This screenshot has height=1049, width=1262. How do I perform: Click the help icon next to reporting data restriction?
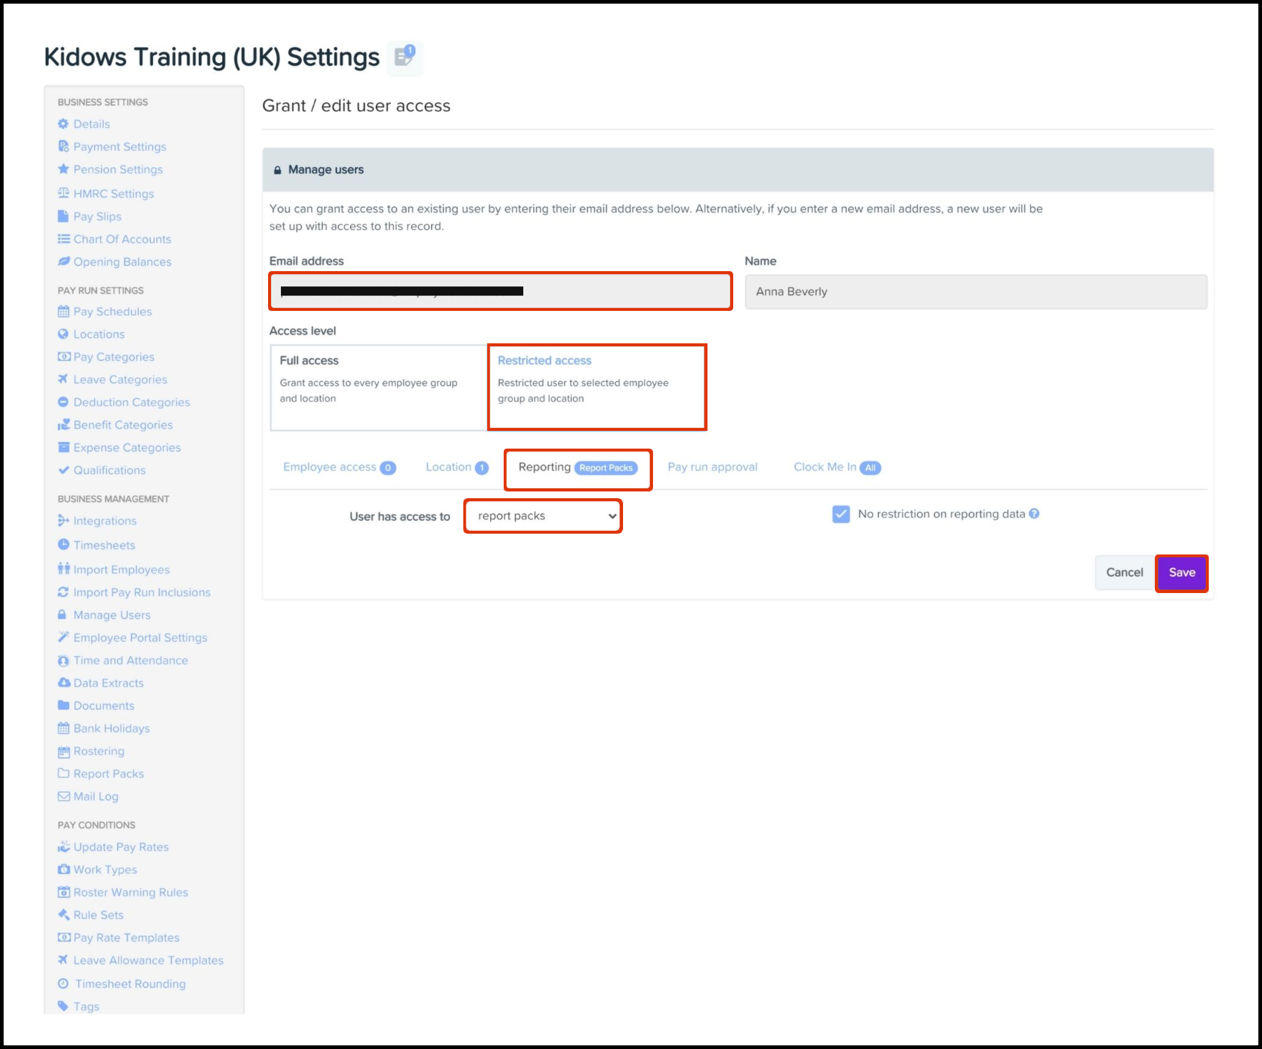pos(1034,513)
